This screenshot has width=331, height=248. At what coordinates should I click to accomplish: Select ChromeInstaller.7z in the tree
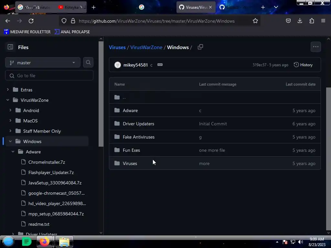[x=47, y=162]
